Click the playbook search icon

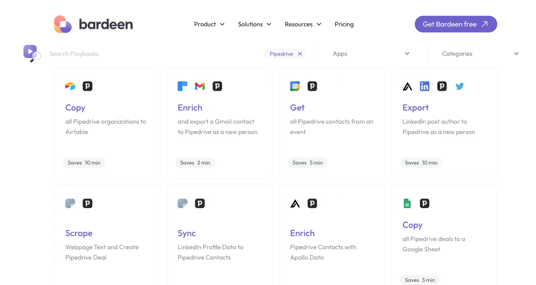tap(32, 53)
